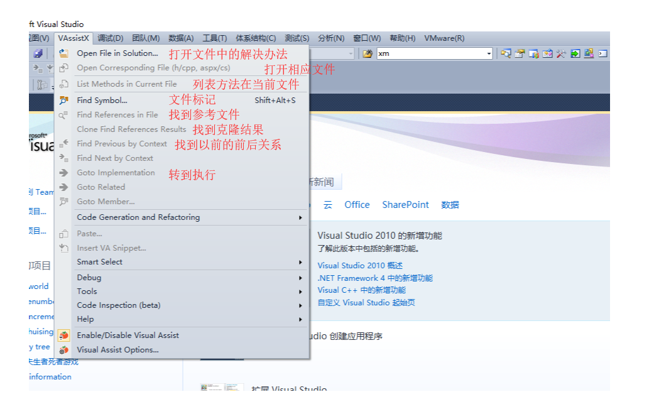
Task: Open the 工具(T) menu
Action: pyautogui.click(x=214, y=38)
